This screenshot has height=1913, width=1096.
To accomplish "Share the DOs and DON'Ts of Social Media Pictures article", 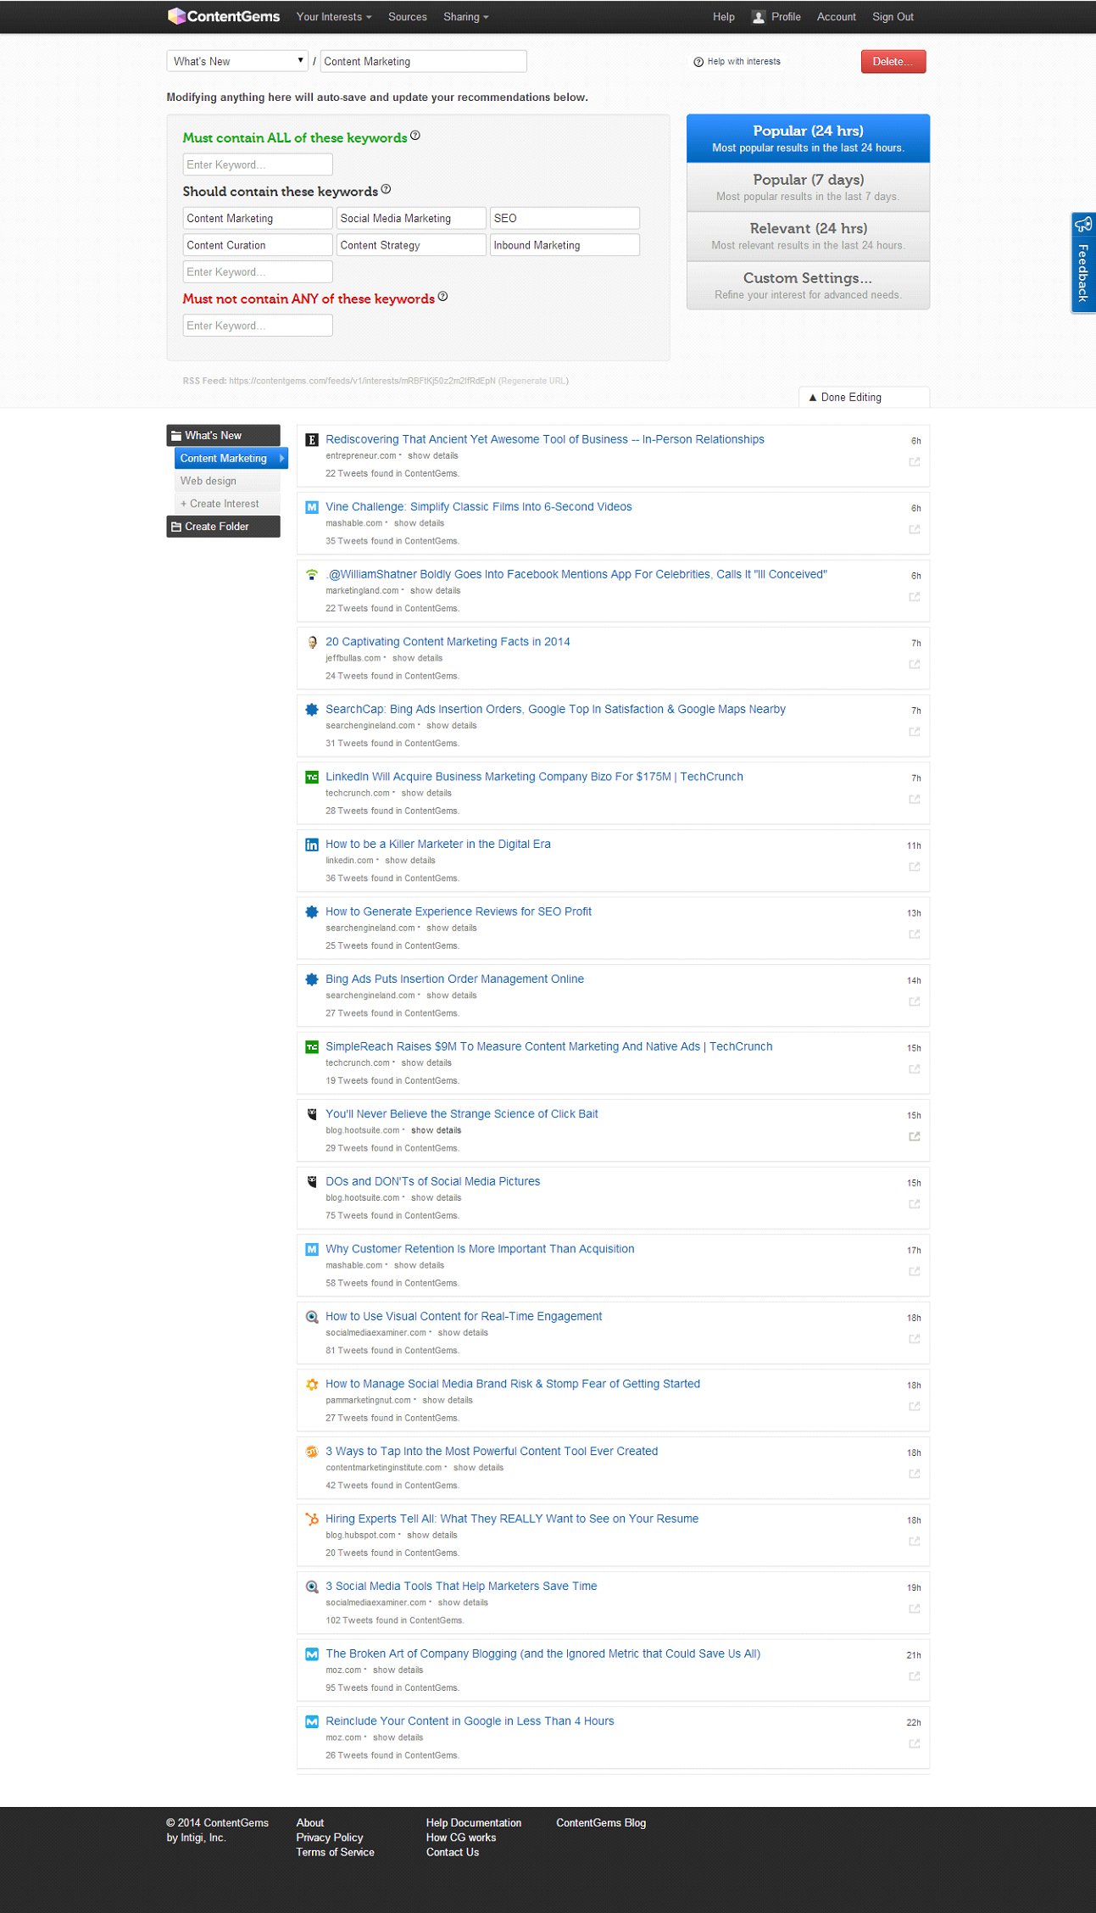I will (915, 1204).
